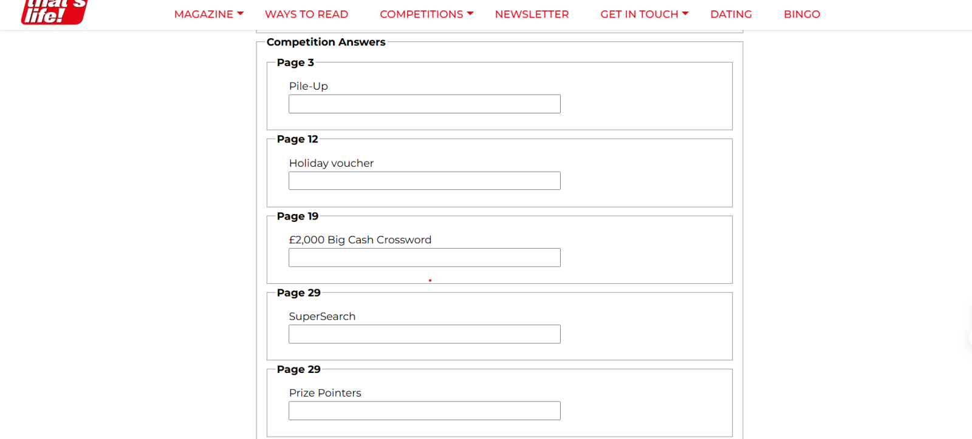
Task: Focus the Pile-Up answer field
Action: pyautogui.click(x=424, y=104)
